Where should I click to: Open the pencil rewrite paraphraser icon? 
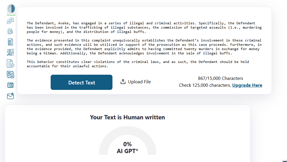pos(10,53)
